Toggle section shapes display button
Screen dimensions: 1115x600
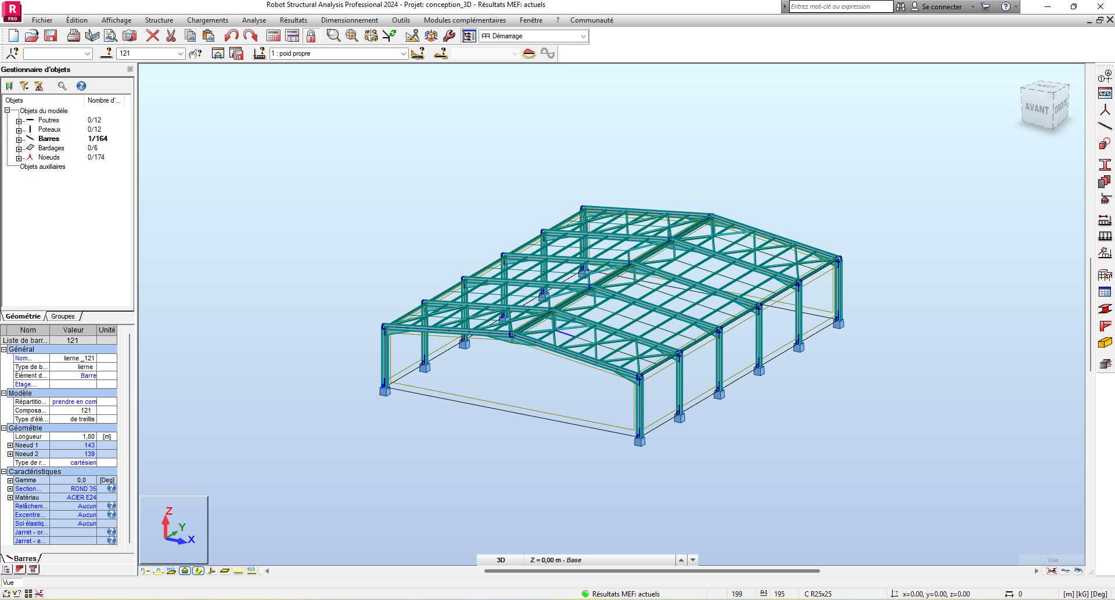(x=198, y=571)
